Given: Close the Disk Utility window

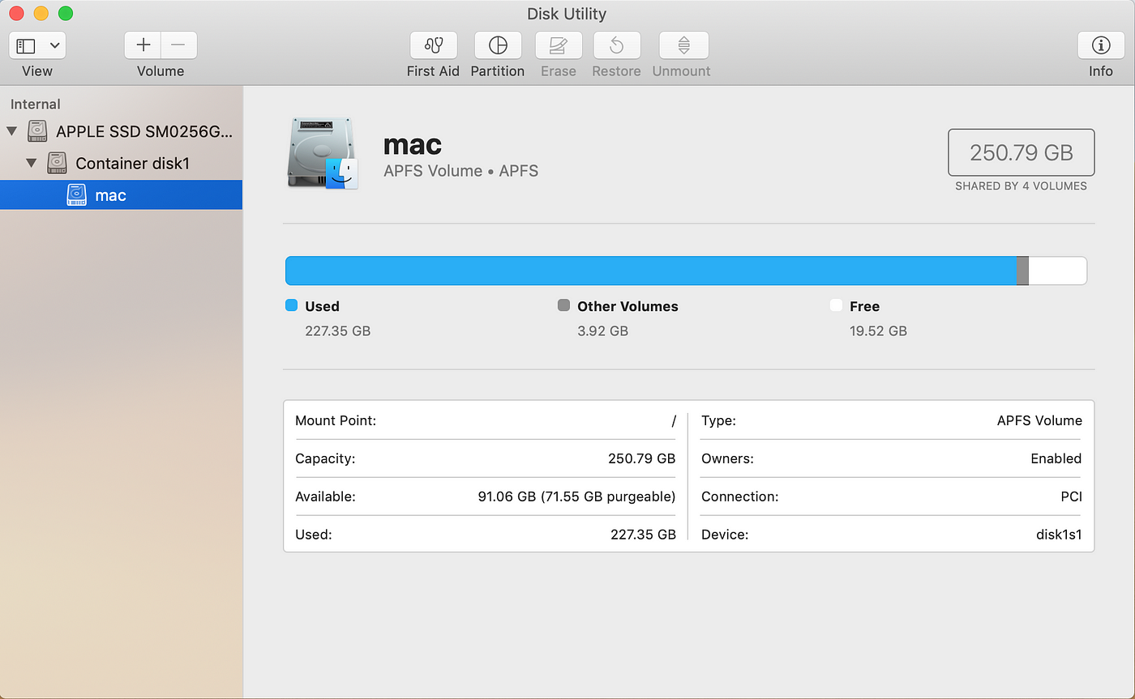Looking at the screenshot, I should pos(16,14).
